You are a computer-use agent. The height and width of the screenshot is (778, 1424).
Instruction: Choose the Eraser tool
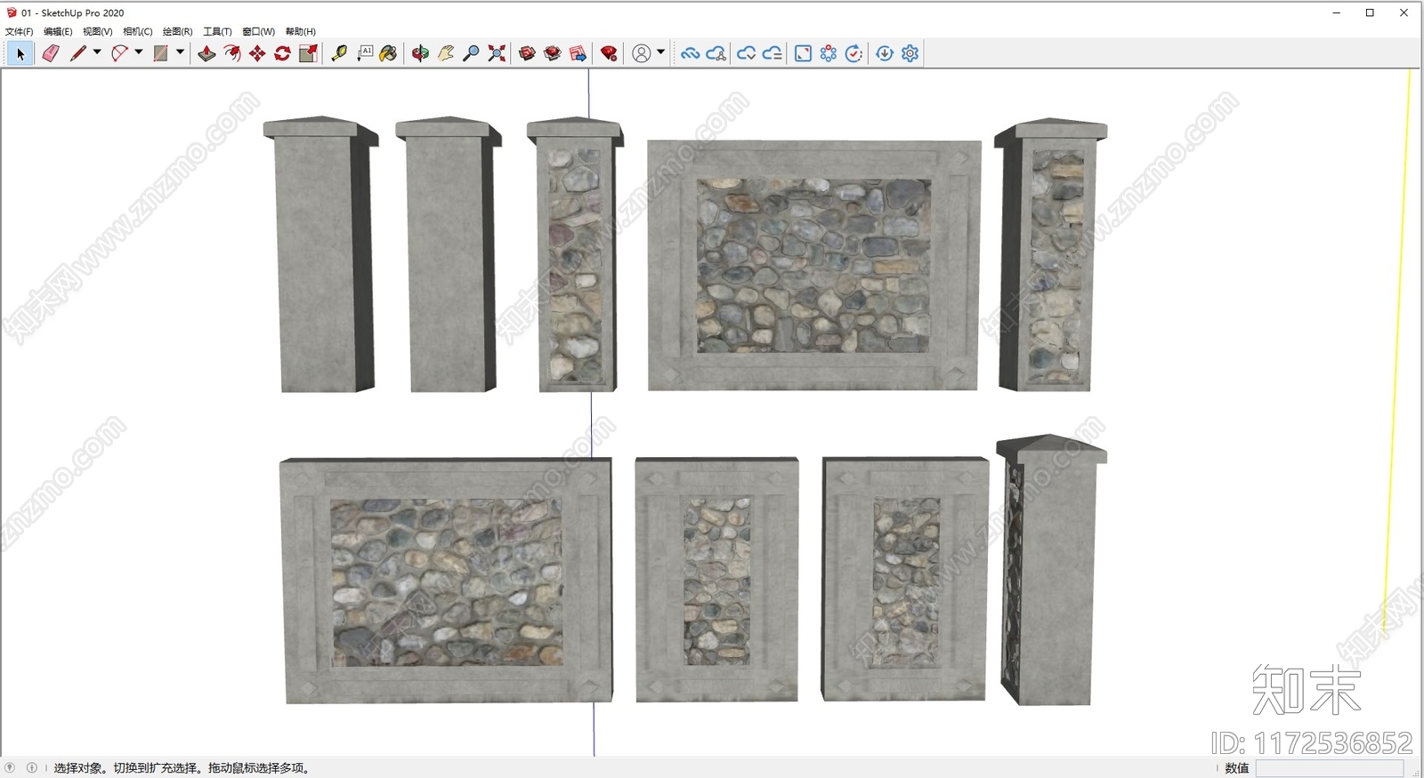tap(51, 53)
